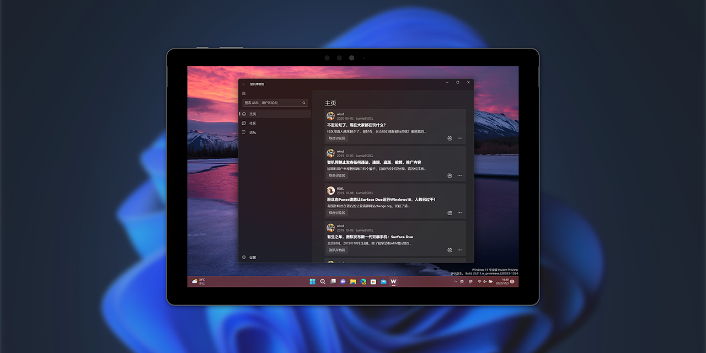Open more options on the Panos petition post
Image resolution: width=706 pixels, height=353 pixels.
pyautogui.click(x=458, y=212)
